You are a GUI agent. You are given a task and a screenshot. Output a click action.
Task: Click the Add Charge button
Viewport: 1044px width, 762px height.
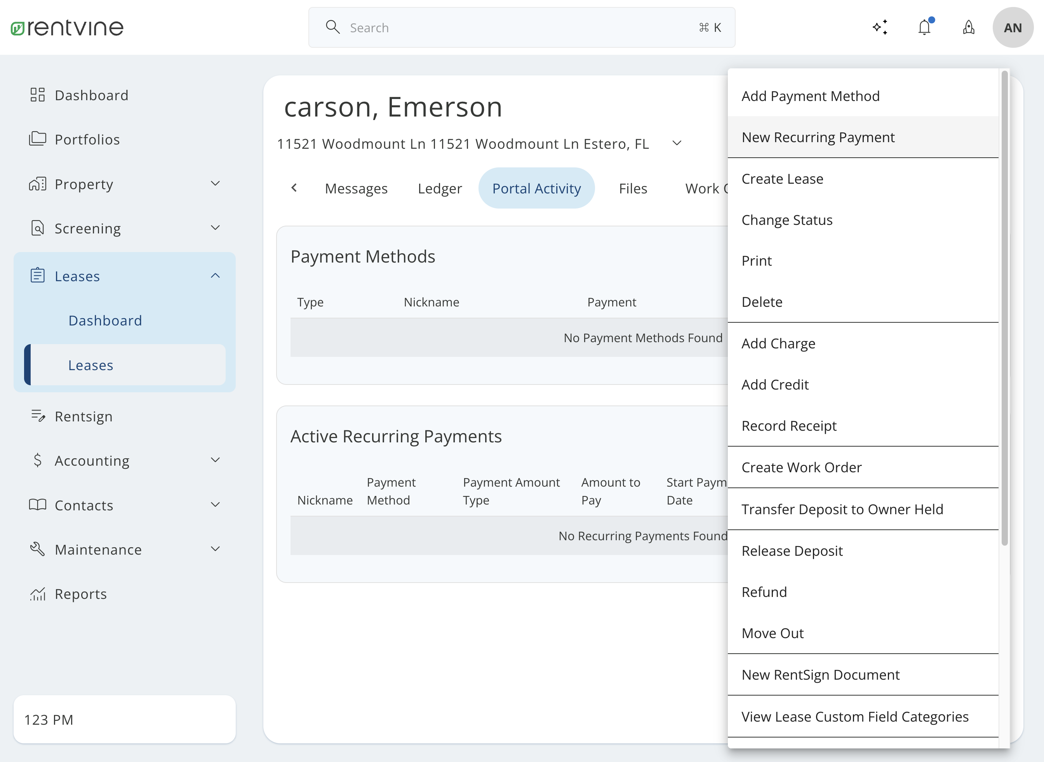click(x=778, y=343)
